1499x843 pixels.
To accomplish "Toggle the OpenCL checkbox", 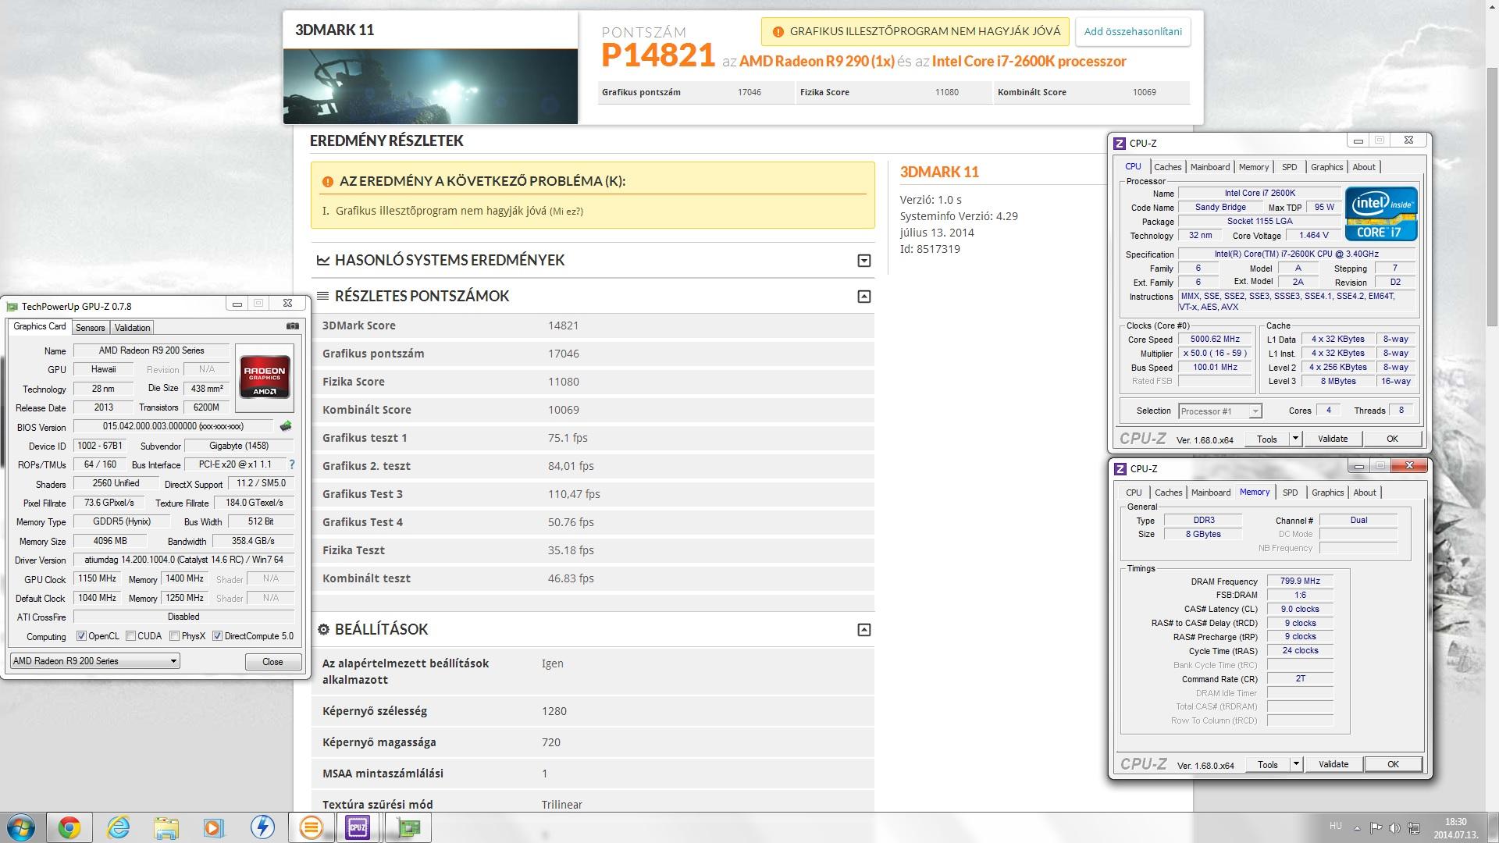I will [81, 636].
